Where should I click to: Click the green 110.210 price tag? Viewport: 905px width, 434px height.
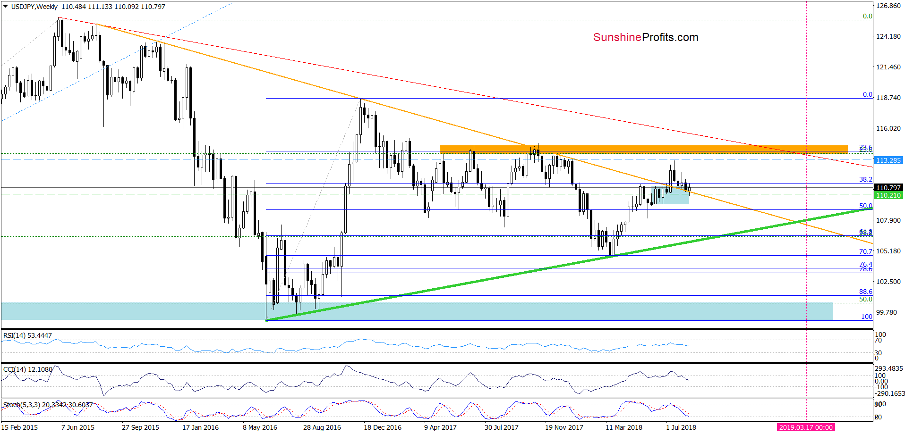[x=888, y=195]
